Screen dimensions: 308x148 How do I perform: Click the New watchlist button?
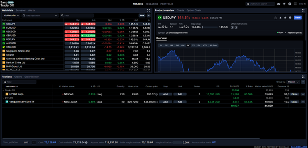click(x=142, y=16)
